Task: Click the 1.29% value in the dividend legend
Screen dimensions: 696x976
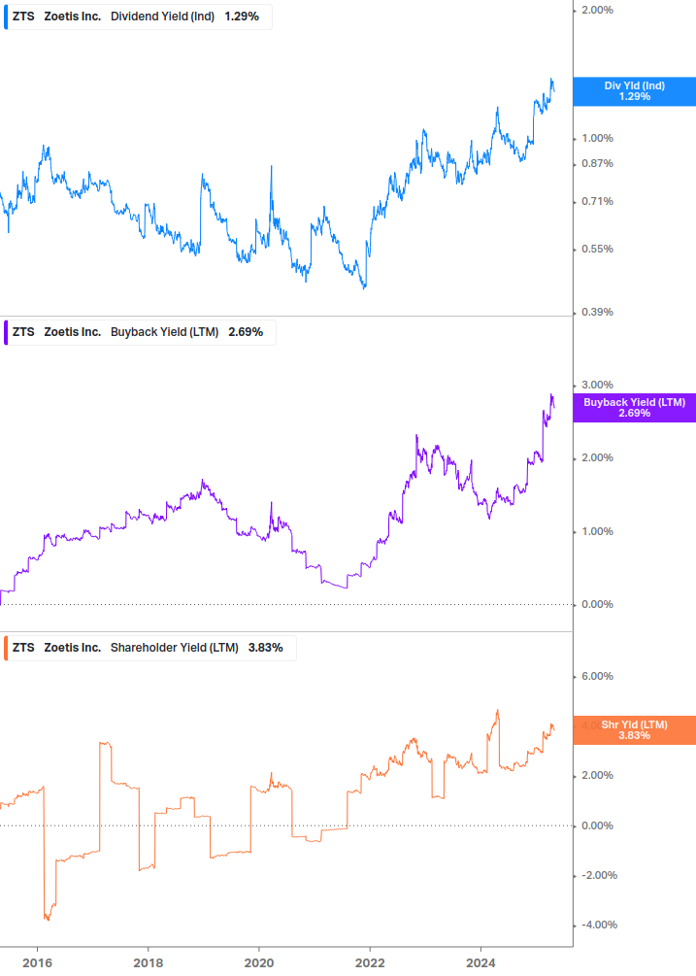Action: coord(242,17)
